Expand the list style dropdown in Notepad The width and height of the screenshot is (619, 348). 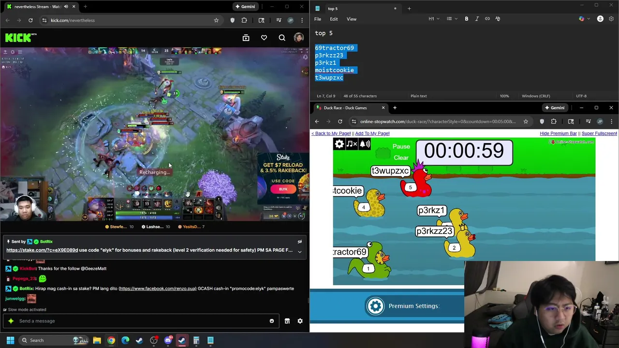(x=452, y=19)
